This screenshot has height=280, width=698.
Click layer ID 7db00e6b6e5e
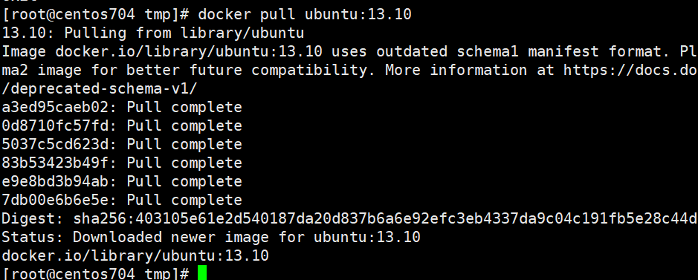[59, 200]
